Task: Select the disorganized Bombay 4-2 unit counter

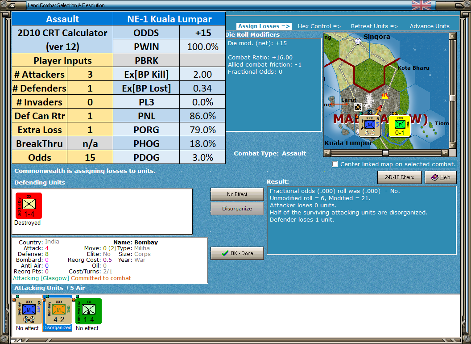Action: point(57,311)
